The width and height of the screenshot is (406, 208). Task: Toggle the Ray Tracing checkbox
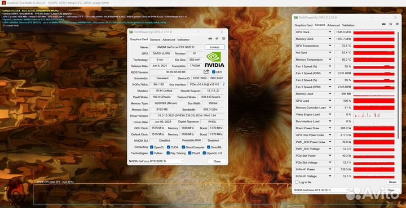(168, 153)
